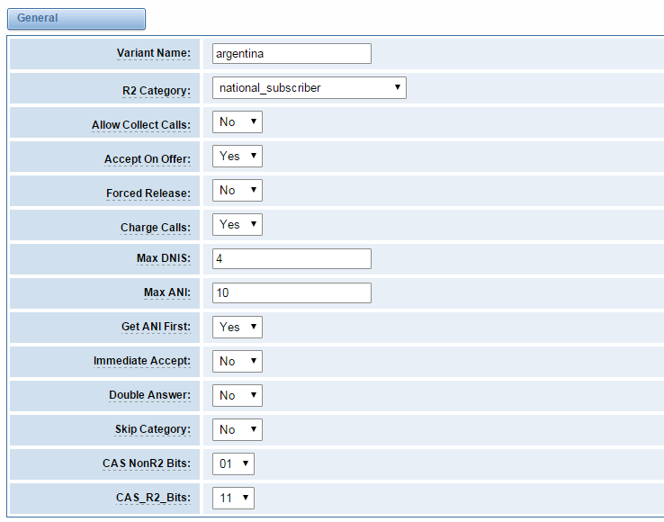The width and height of the screenshot is (664, 522).
Task: Click the Immediate Accept label
Action: pos(142,361)
